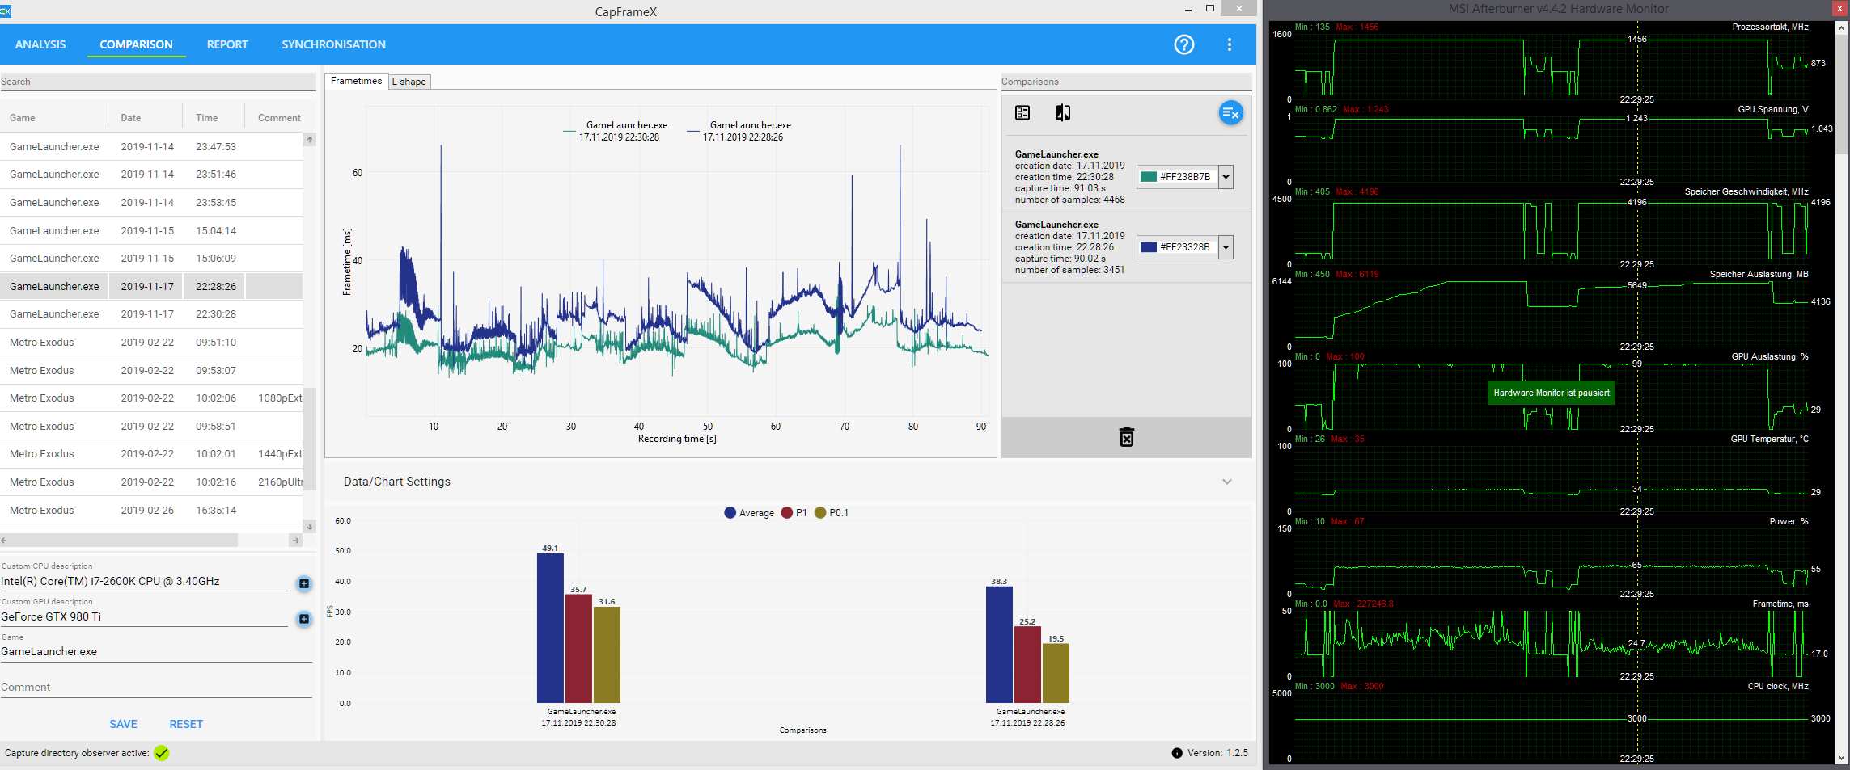This screenshot has height=770, width=1850.
Task: Switch to the ANALYSIS tab
Action: (x=40, y=44)
